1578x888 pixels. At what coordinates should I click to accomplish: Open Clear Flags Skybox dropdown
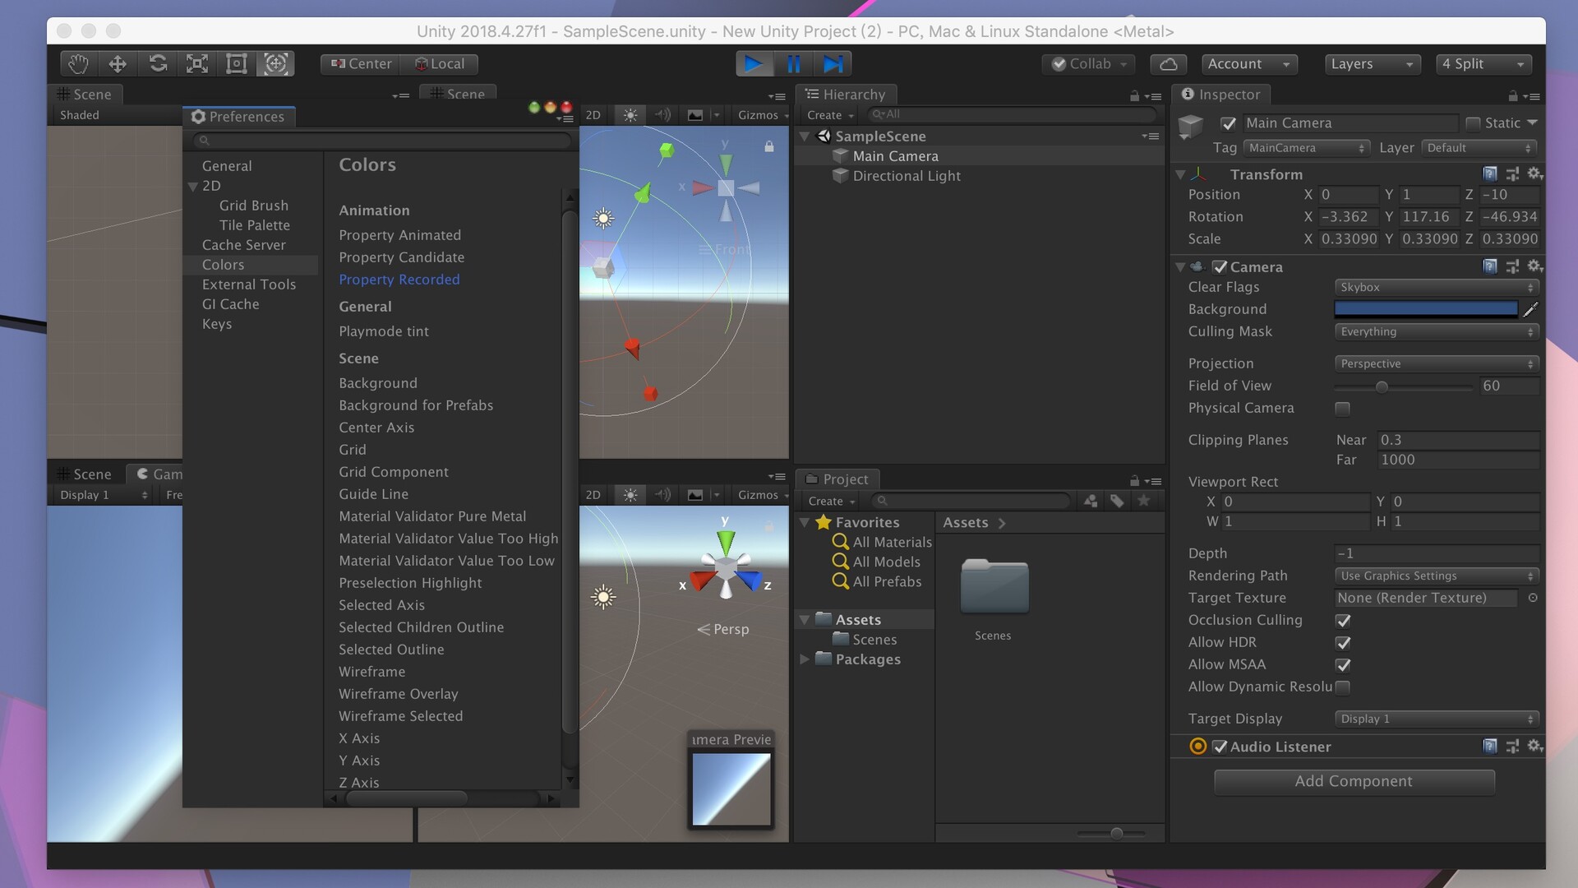click(x=1437, y=287)
